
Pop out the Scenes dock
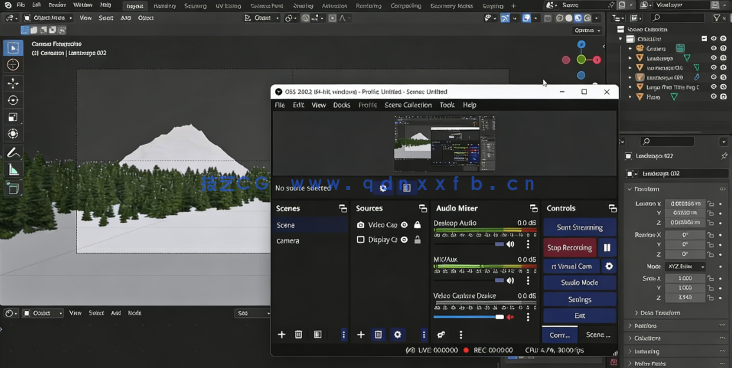343,208
